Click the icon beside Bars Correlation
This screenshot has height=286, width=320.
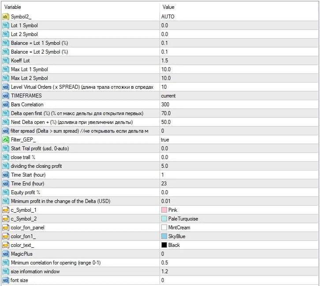[x=5, y=105]
